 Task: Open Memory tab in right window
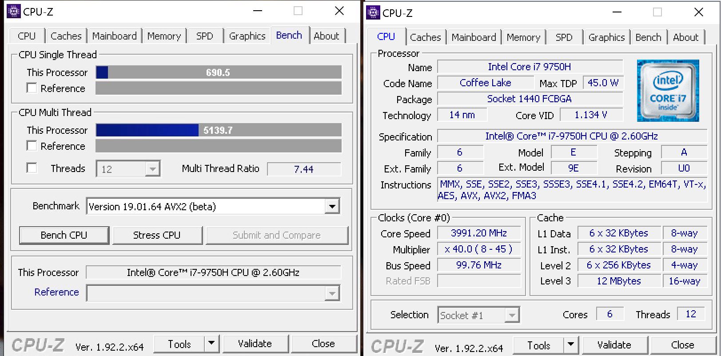(x=523, y=37)
